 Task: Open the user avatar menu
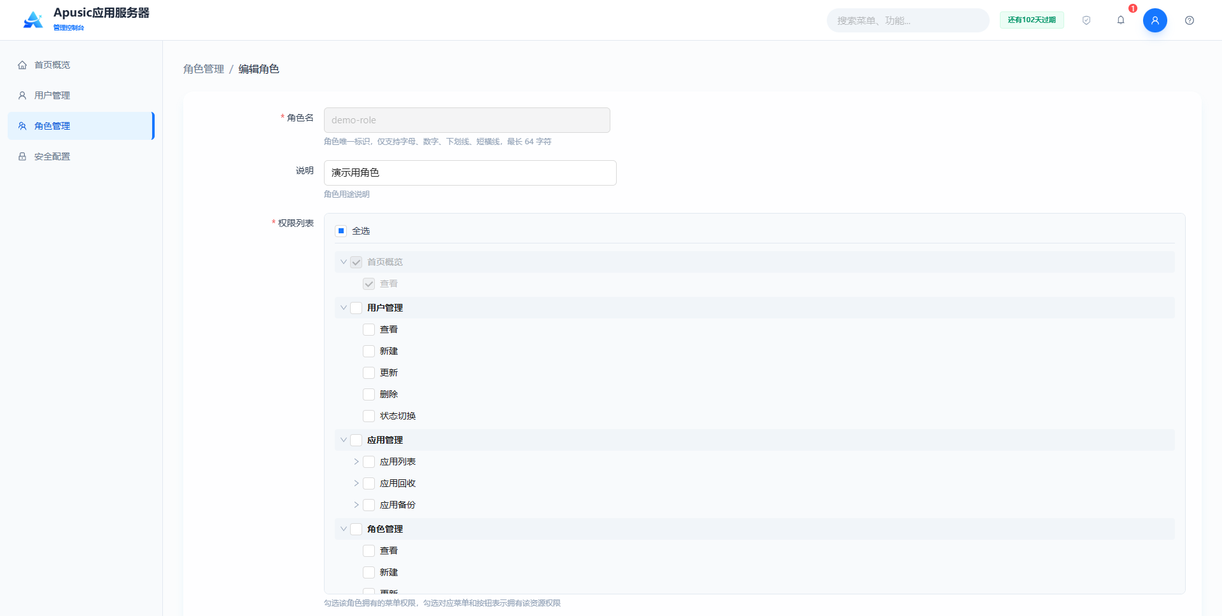(x=1155, y=20)
